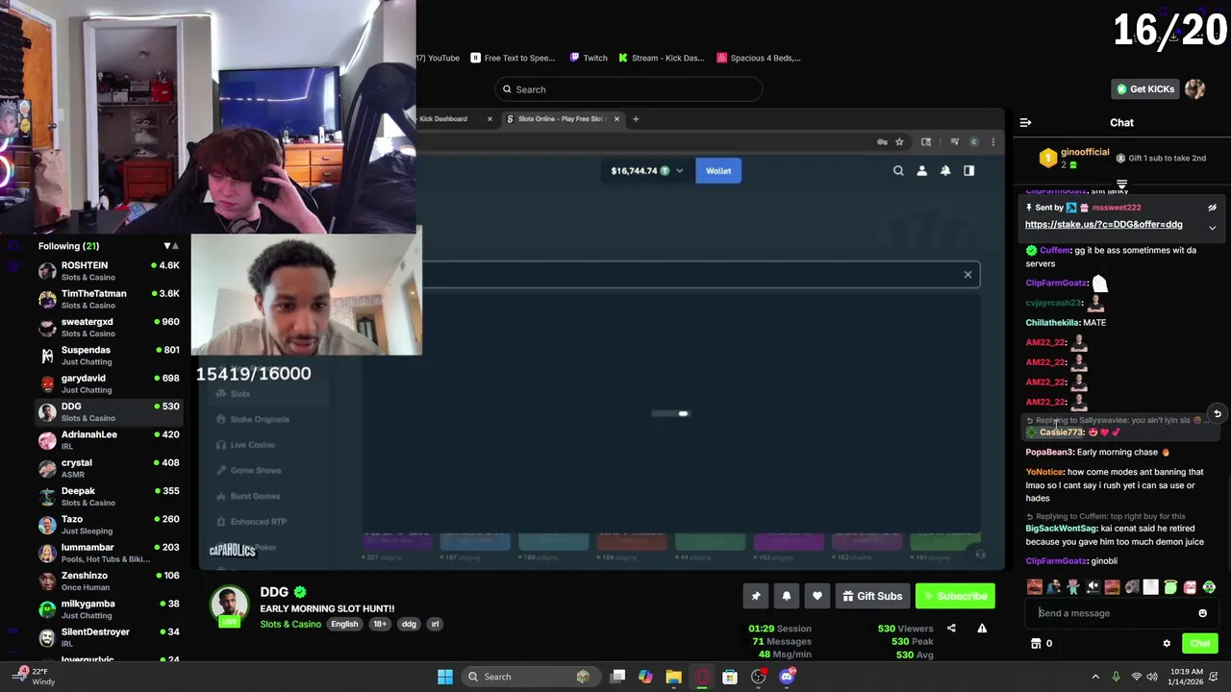Open the Spacious 4 Beds bookmark

pyautogui.click(x=759, y=58)
